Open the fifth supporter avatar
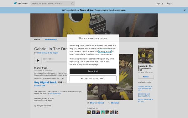 click(x=107, y=112)
